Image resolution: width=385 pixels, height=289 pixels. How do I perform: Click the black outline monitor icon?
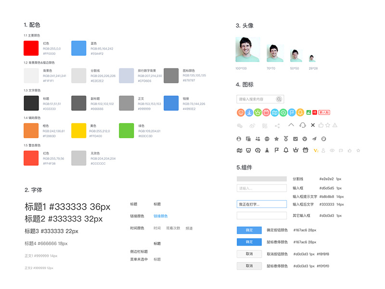click(248, 150)
